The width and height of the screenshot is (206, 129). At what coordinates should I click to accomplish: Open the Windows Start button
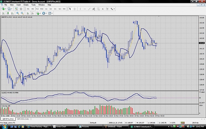(4, 126)
